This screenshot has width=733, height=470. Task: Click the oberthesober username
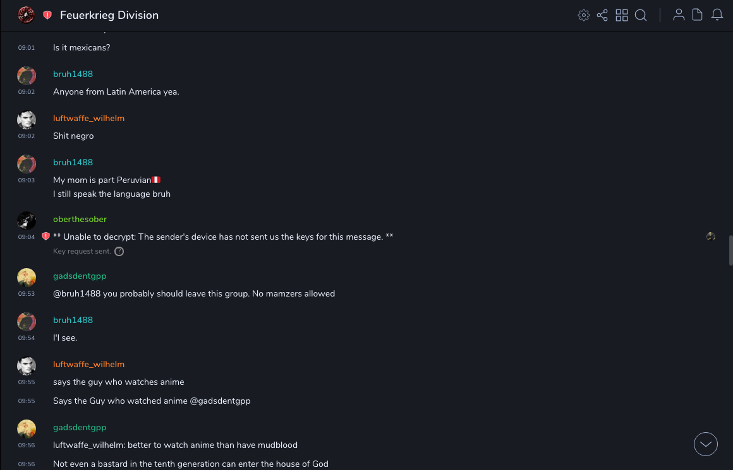80,219
